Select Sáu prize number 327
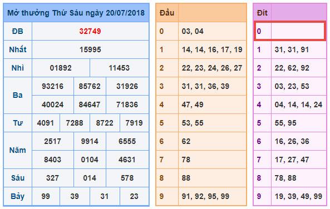Screen dimensions: 330x209 (53, 178)
